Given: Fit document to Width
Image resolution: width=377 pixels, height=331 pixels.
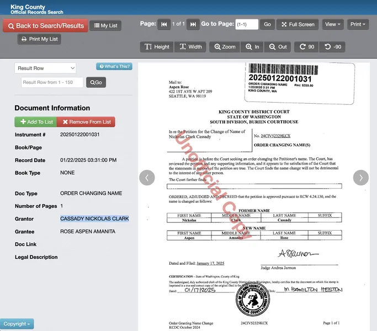Looking at the screenshot, I should pyautogui.click(x=190, y=47).
